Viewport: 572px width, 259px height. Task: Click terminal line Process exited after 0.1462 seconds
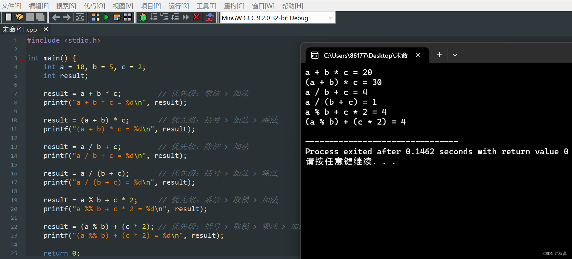(x=437, y=152)
